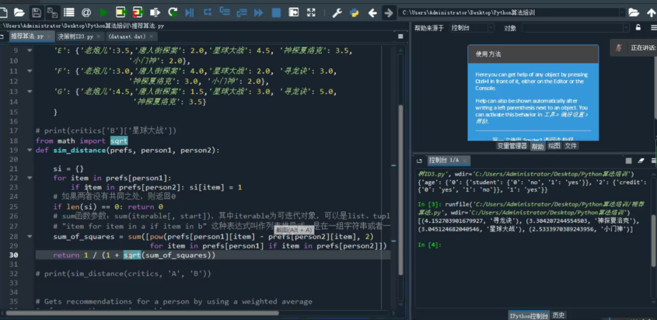Clear console with the eraser icon

[x=640, y=161]
